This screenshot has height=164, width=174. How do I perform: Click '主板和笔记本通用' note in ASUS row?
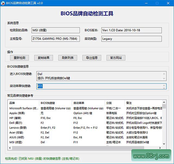[x=137, y=137]
